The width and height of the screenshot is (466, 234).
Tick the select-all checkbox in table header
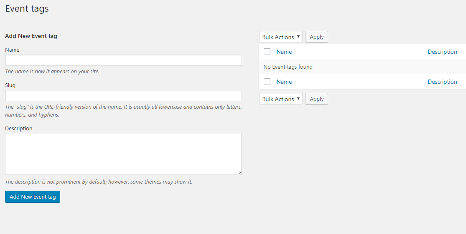pos(267,52)
